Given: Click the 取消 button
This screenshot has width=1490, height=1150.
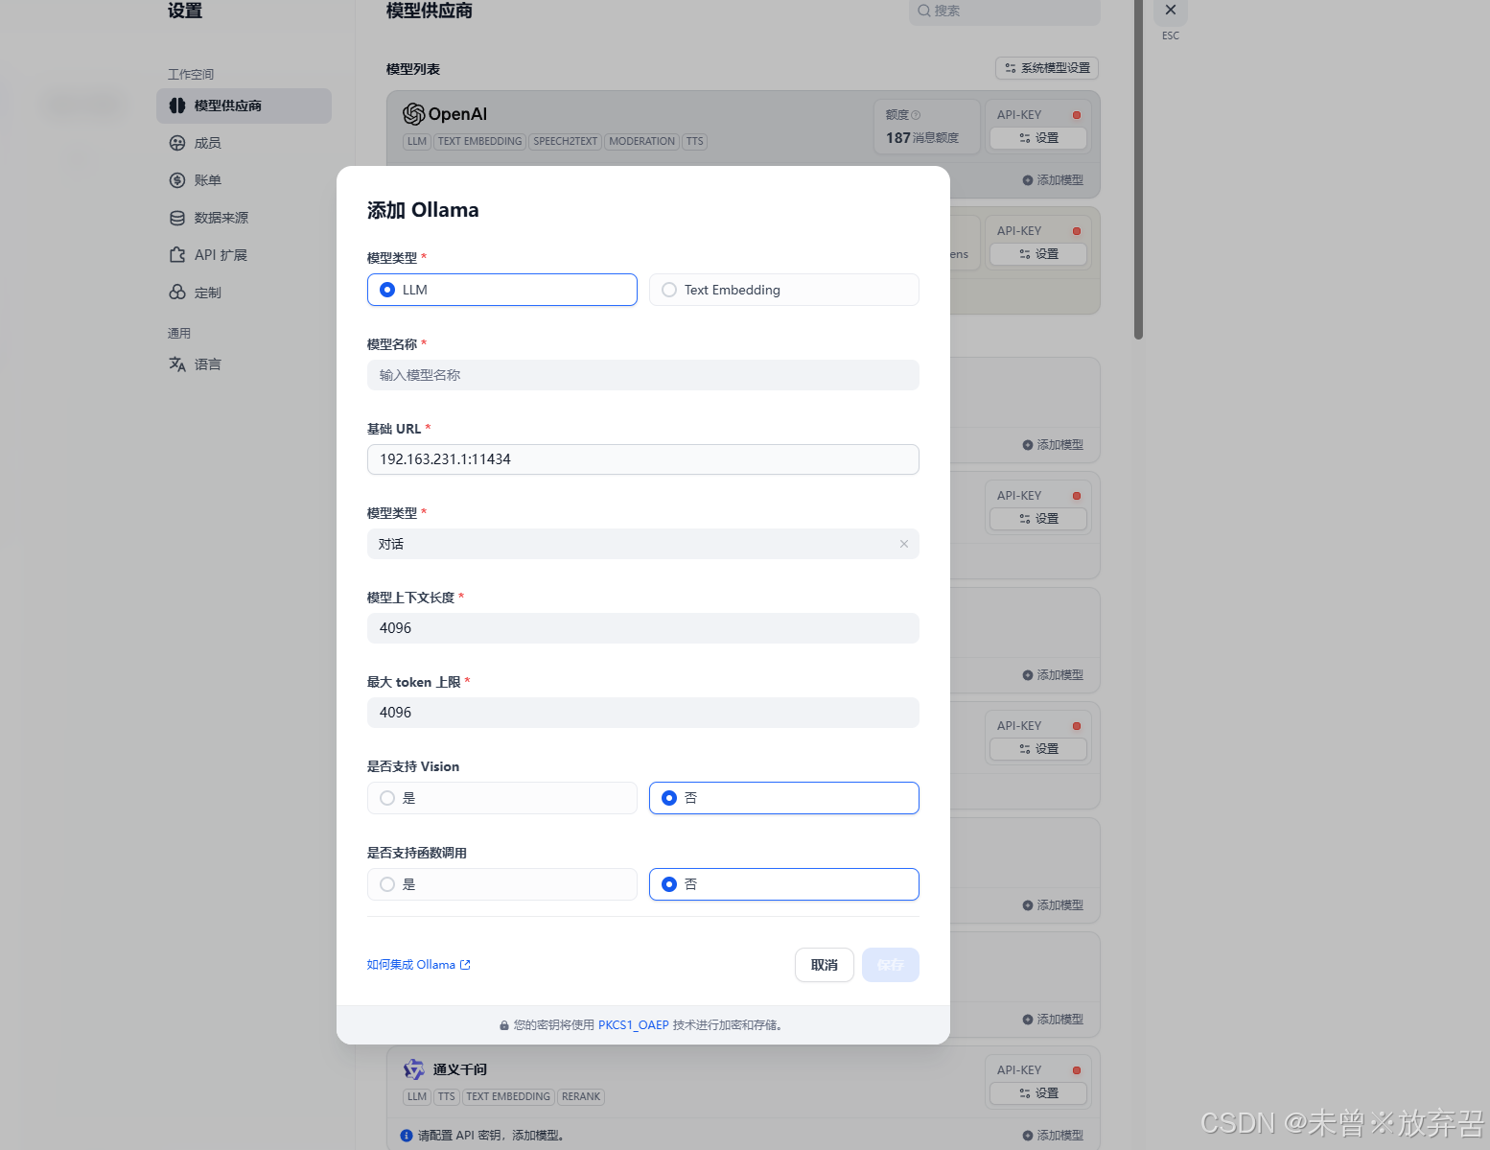Looking at the screenshot, I should coord(824,965).
